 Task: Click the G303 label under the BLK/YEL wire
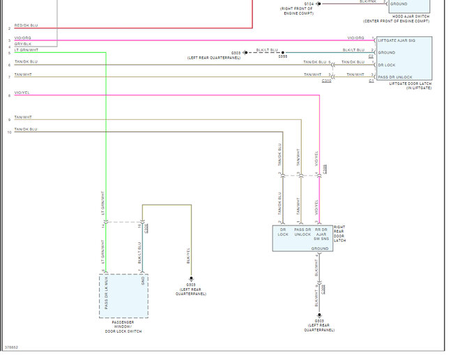point(191,285)
